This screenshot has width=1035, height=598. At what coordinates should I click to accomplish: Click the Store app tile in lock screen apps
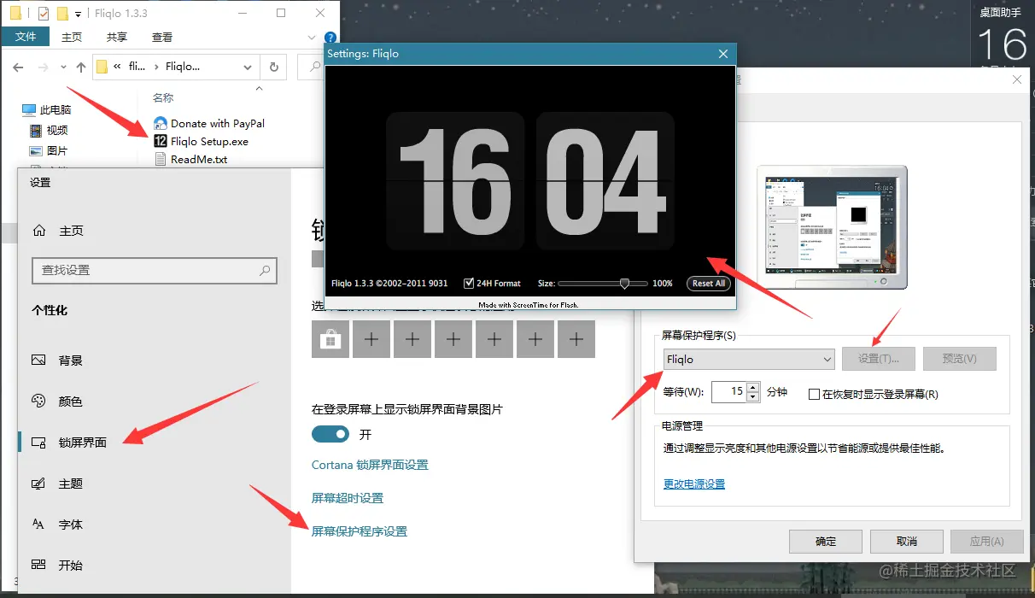point(330,339)
